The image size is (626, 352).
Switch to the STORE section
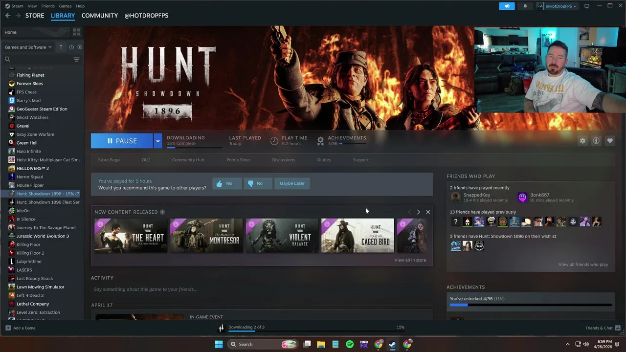[35, 16]
